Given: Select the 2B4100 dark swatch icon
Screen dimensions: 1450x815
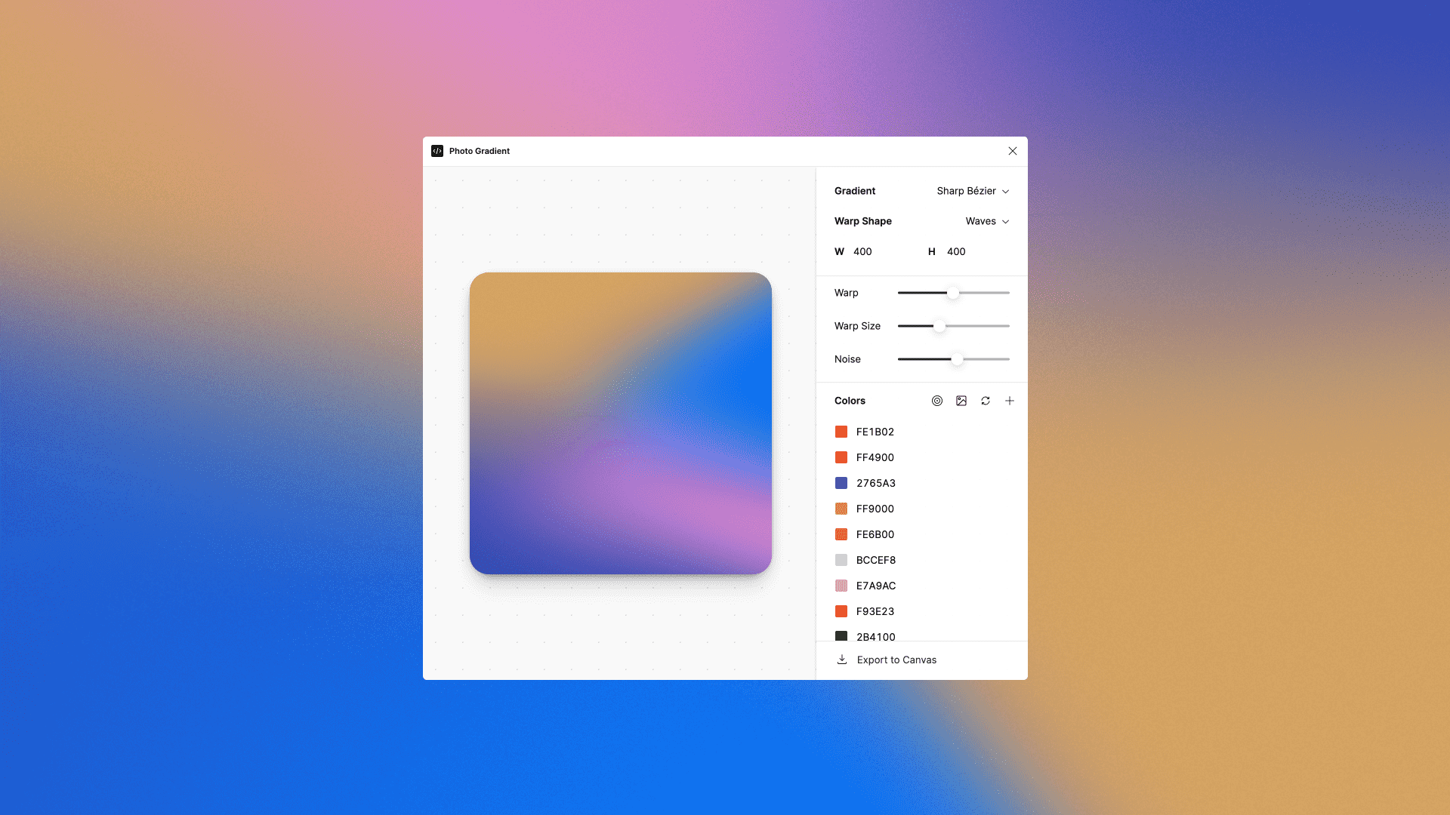Looking at the screenshot, I should tap(841, 636).
